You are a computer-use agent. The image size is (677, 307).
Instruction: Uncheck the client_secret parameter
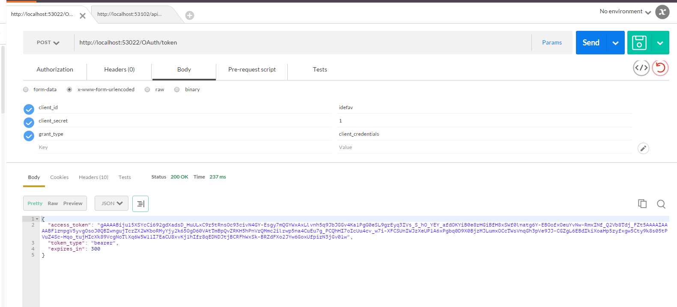pyautogui.click(x=29, y=122)
